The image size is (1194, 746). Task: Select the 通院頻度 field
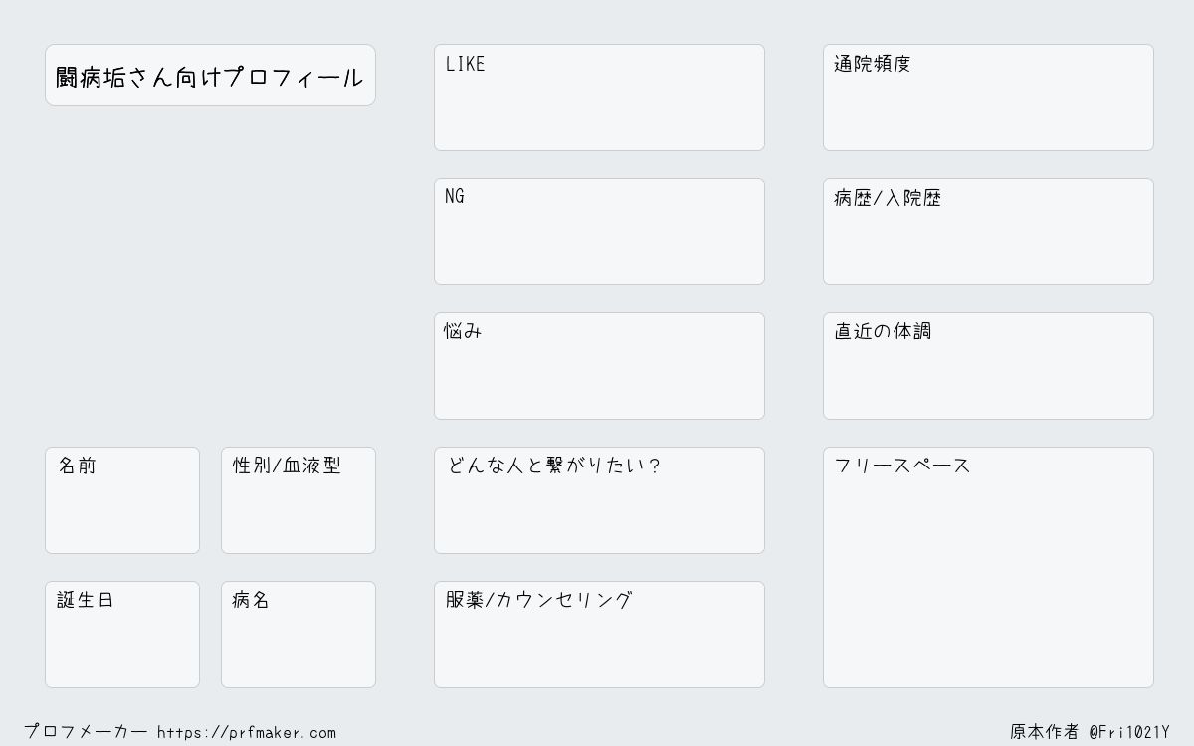coord(988,97)
